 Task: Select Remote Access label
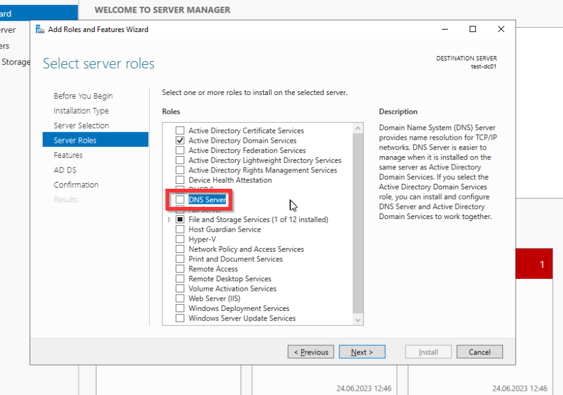coord(213,269)
